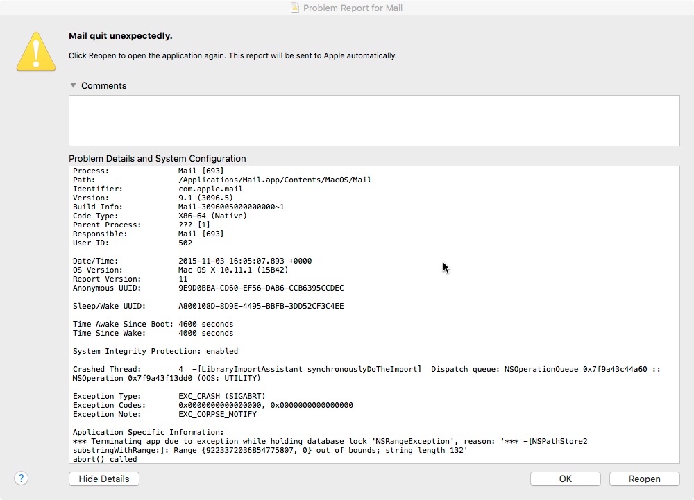Click '[LibraryImportAssistant synchronouslyDoTheImport]' text
The image size is (694, 500).
(x=309, y=369)
